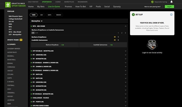Open NHL in popular list

point(10,27)
